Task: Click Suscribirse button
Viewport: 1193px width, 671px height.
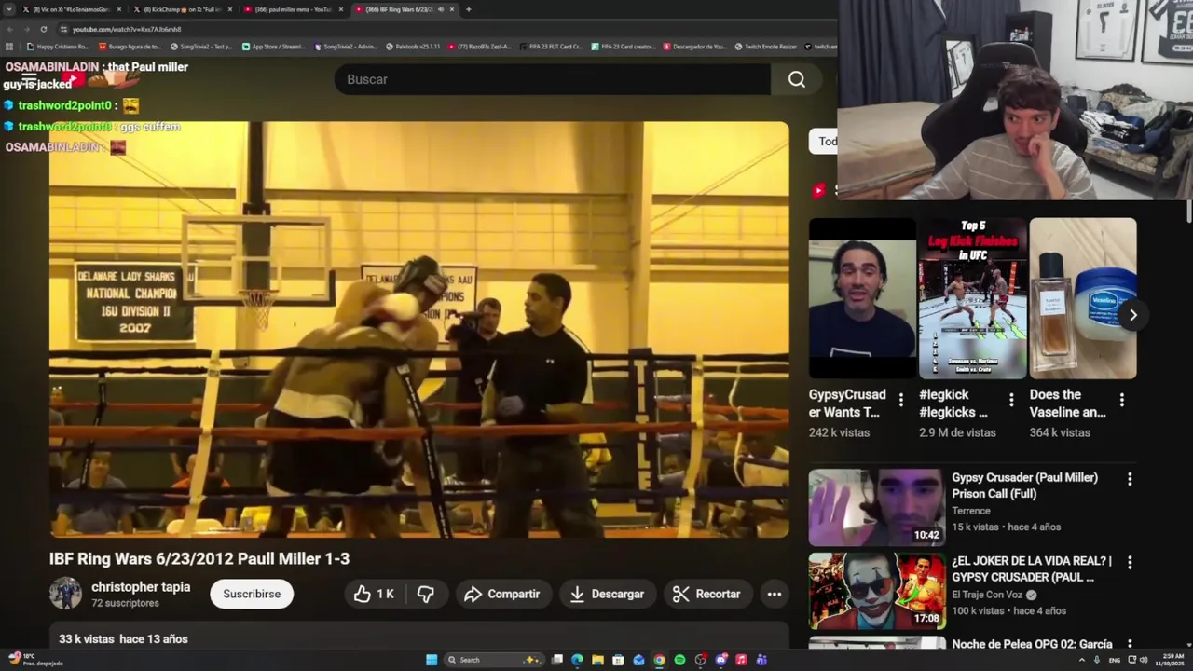Action: pyautogui.click(x=252, y=594)
